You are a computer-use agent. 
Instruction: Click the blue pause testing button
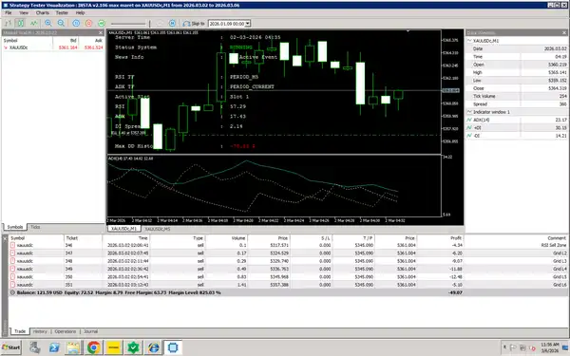point(76,23)
